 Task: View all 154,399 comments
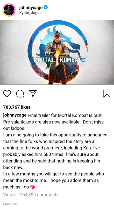(x=31, y=195)
